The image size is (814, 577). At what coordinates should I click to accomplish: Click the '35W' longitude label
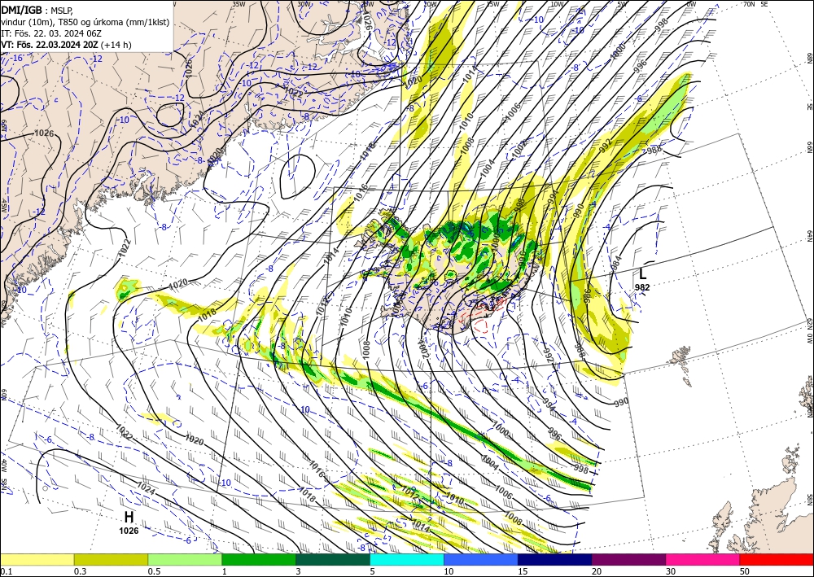pyautogui.click(x=239, y=3)
